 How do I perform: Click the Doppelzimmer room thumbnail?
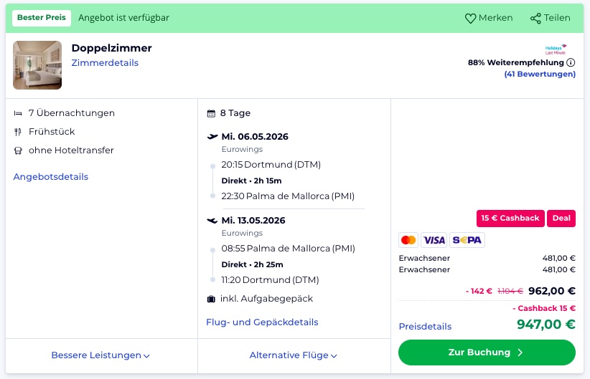point(37,65)
